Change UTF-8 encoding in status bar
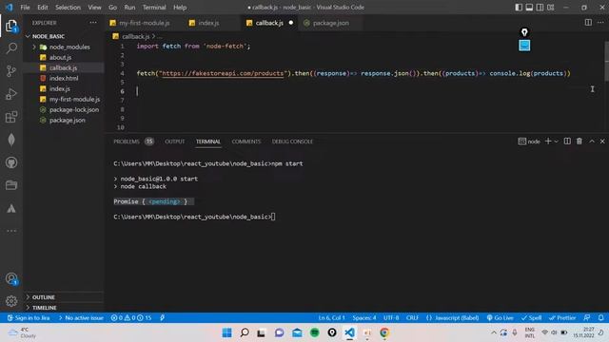 click(391, 318)
